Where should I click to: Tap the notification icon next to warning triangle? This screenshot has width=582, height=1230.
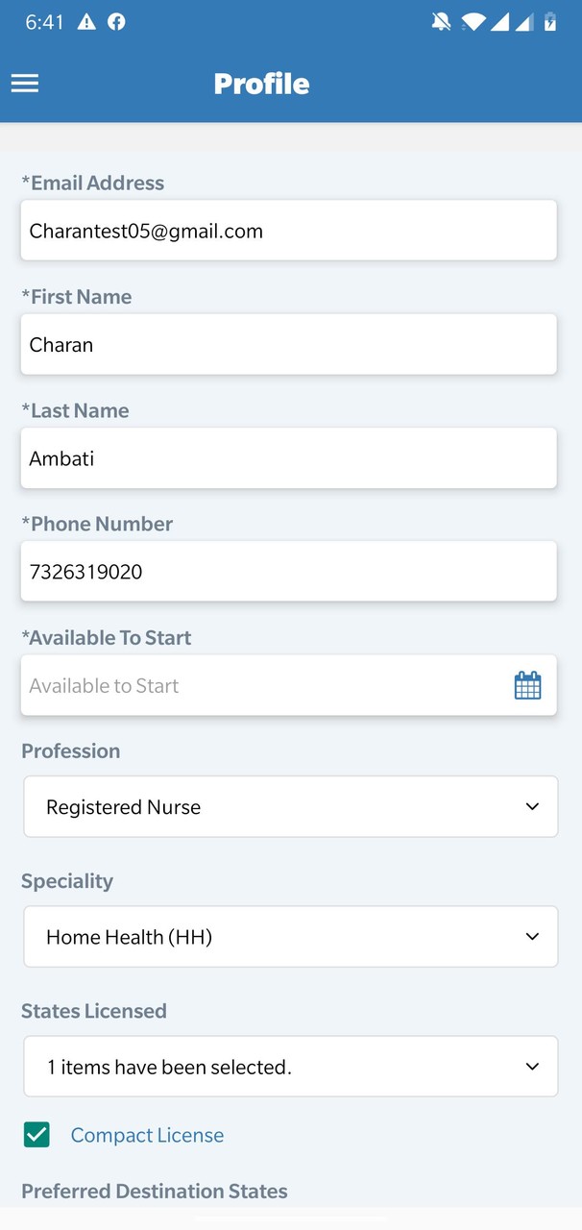point(117,21)
